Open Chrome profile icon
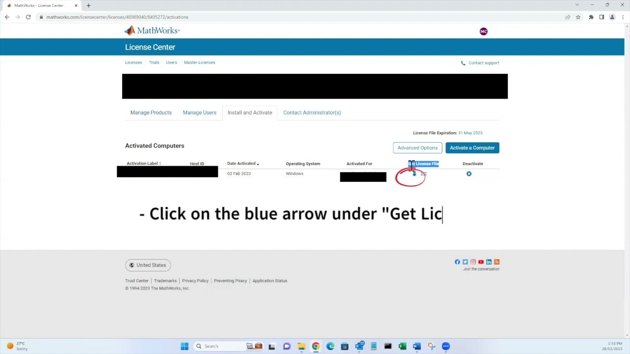Viewport: 630px width, 354px height. click(x=612, y=17)
